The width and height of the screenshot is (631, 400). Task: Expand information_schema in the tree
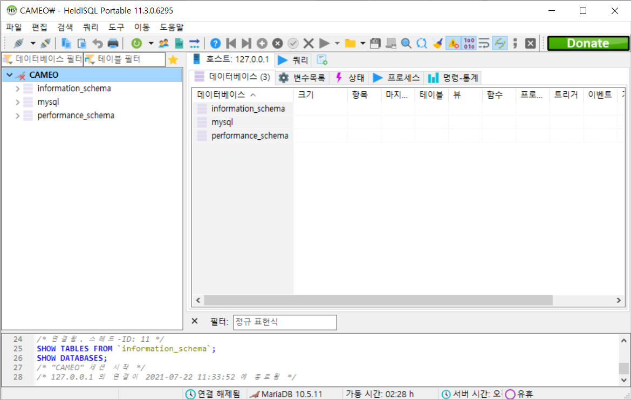point(17,89)
